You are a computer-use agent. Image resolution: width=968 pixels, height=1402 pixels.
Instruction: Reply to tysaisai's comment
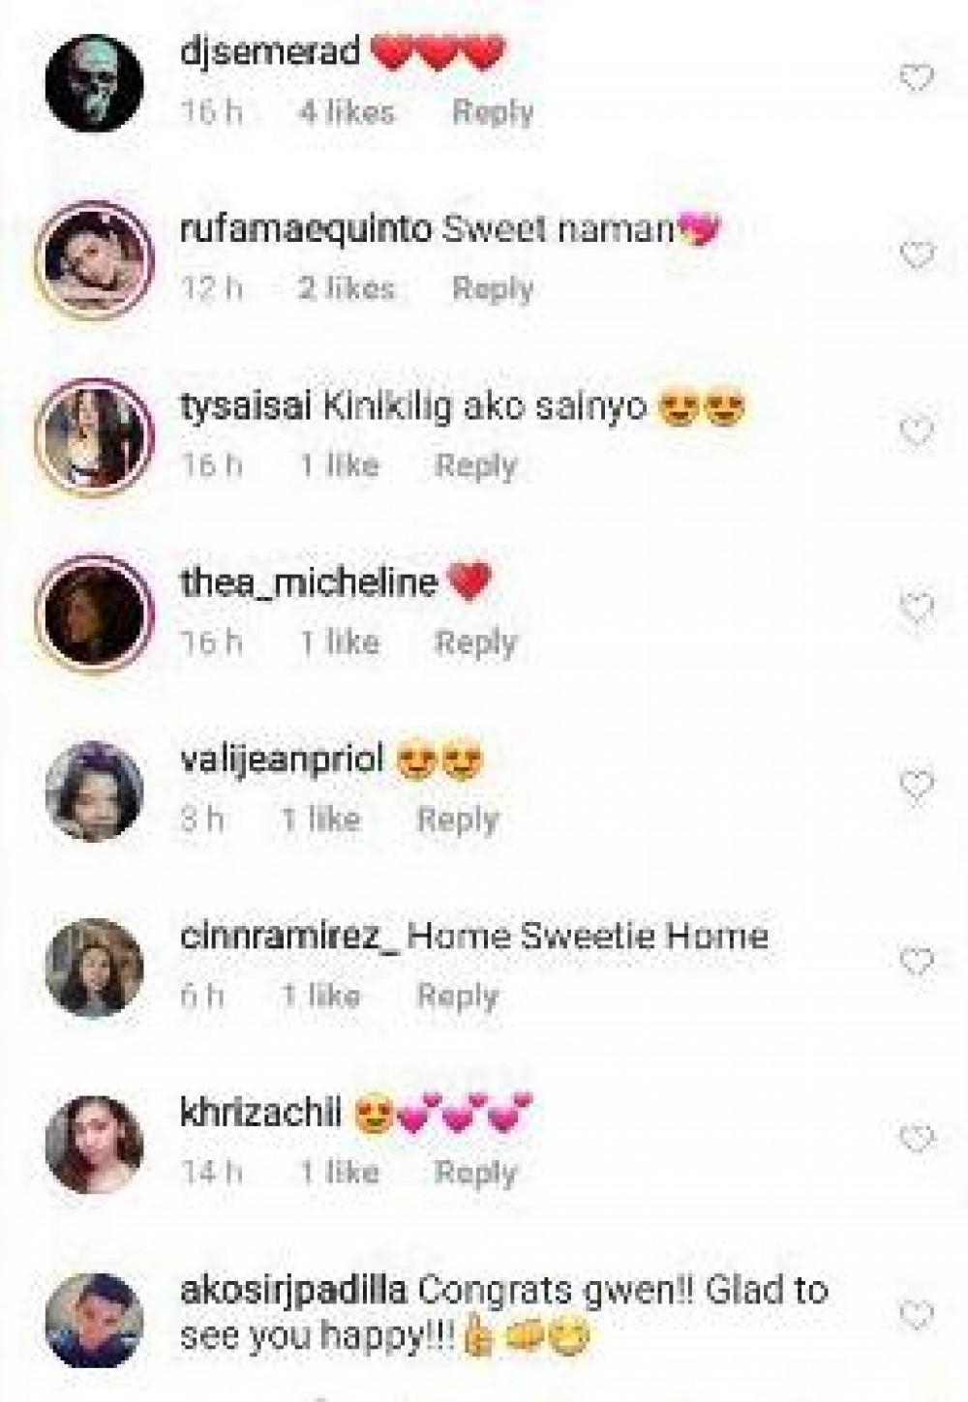point(475,465)
